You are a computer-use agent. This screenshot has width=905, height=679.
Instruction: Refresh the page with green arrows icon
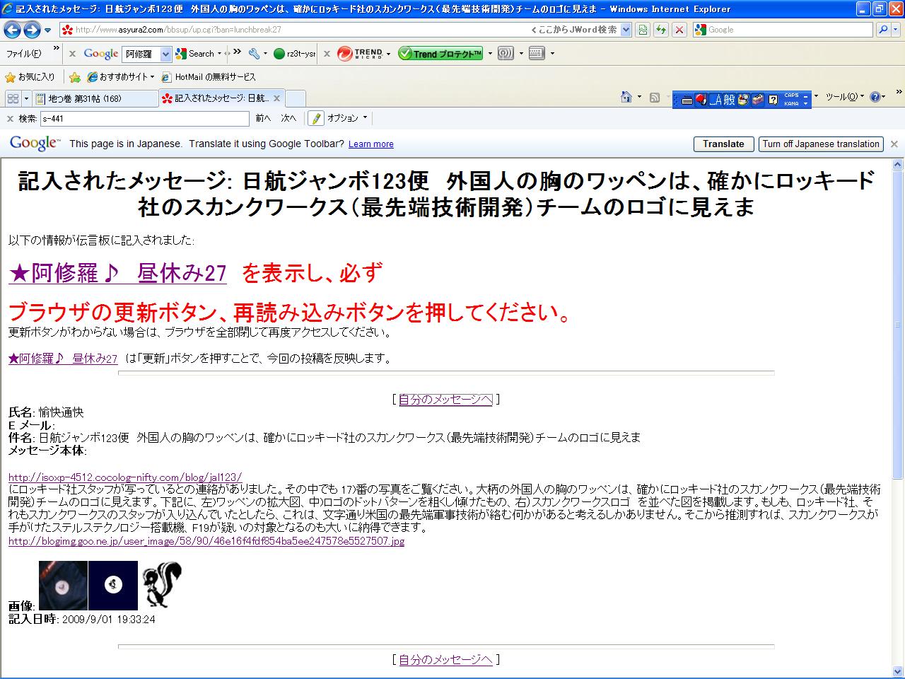(660, 30)
